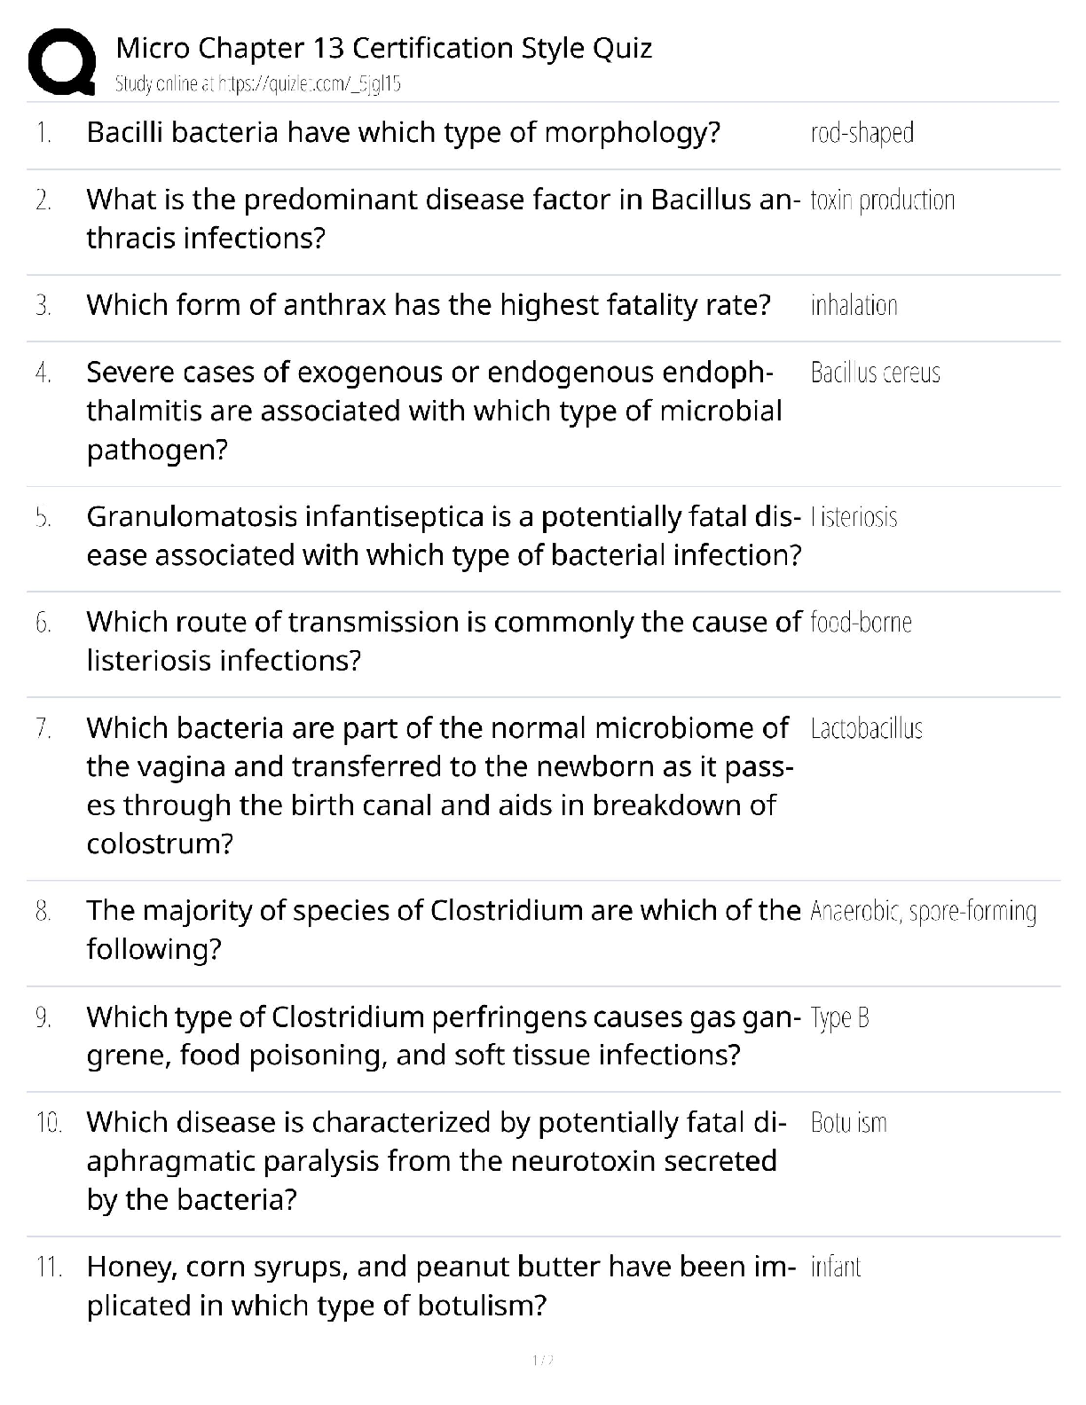Click the honey and corn syrups botulism question

coord(435,1286)
